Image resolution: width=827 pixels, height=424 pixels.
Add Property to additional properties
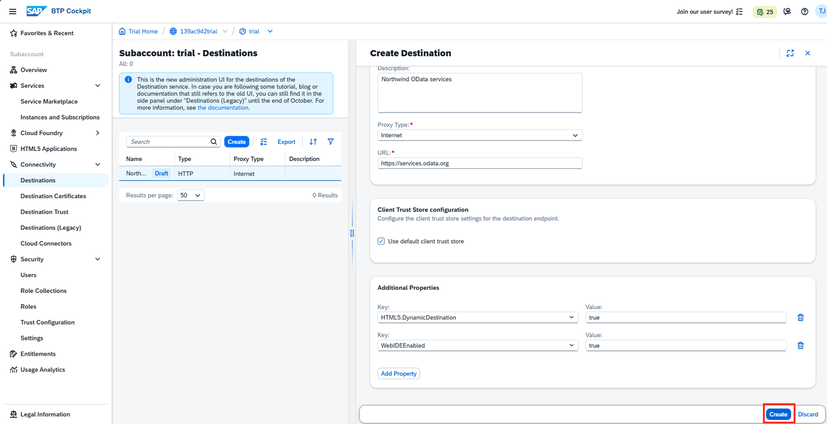(x=399, y=374)
